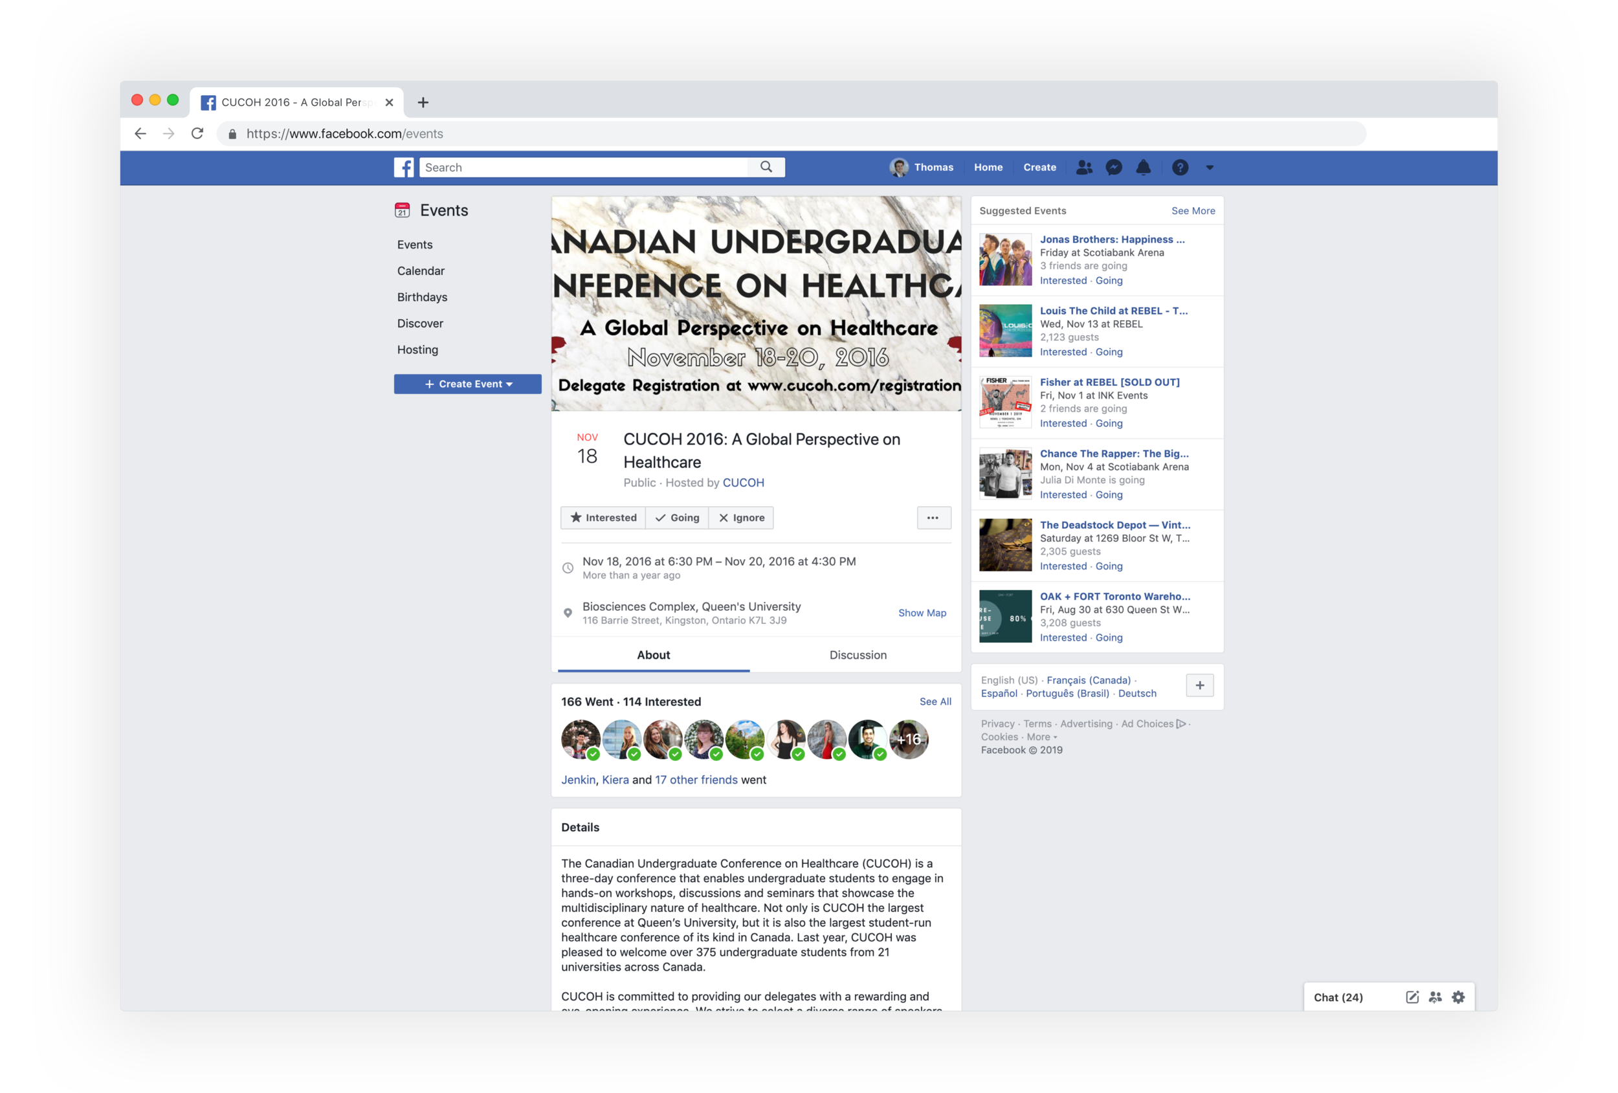Click Home in the top bar
The height and width of the screenshot is (1093, 1618).
point(988,167)
